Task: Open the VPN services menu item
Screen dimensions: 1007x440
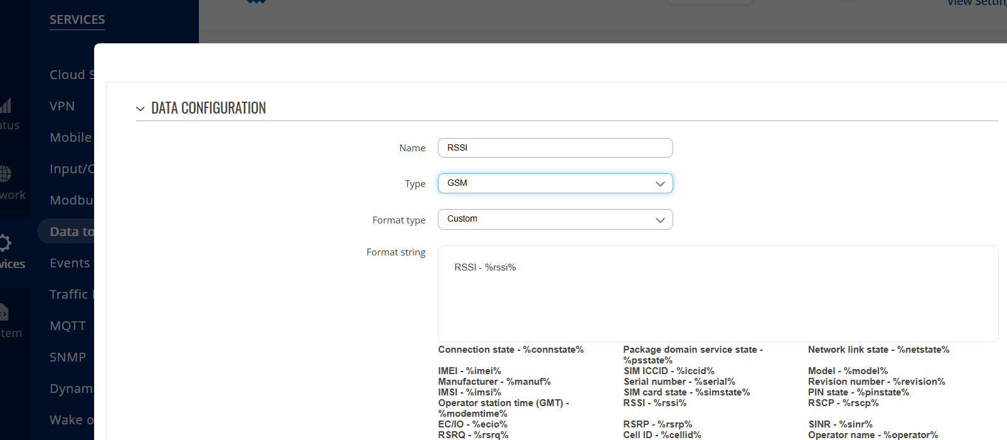Action: tap(62, 106)
